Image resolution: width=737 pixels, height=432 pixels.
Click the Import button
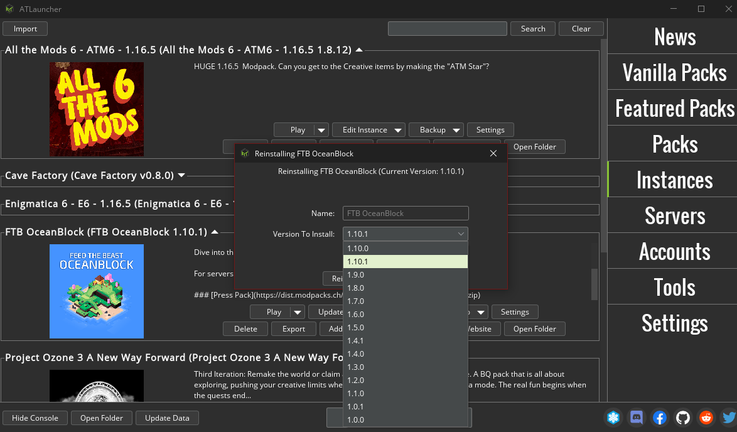[x=25, y=29]
